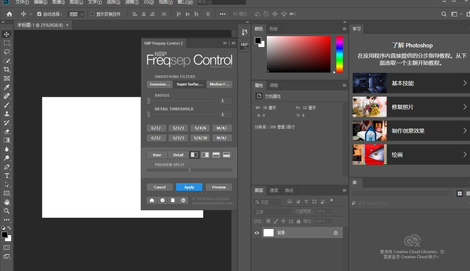Select the right-half split preview mode
The height and width of the screenshot is (271, 470).
205,155
